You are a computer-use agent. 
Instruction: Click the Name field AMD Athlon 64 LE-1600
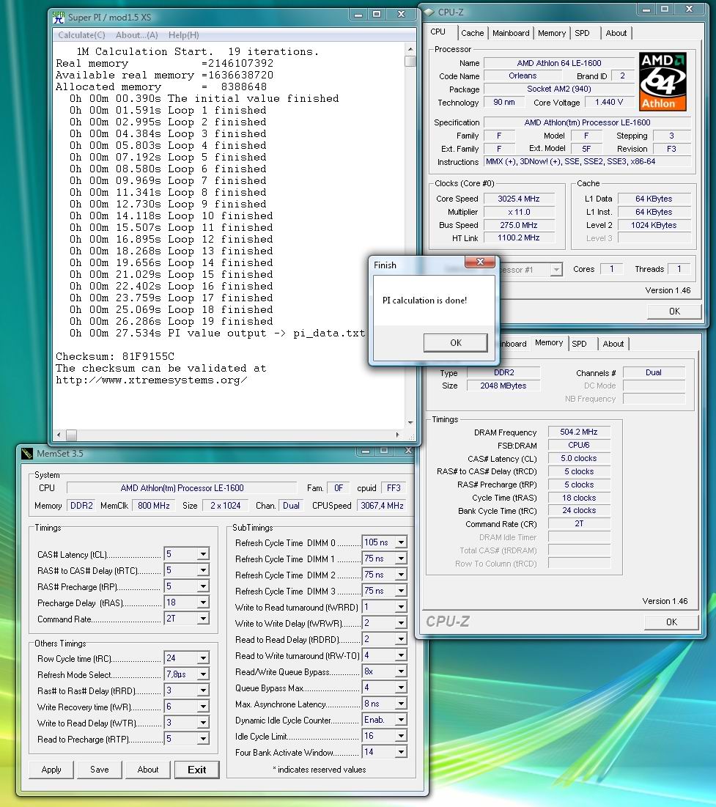(559, 63)
